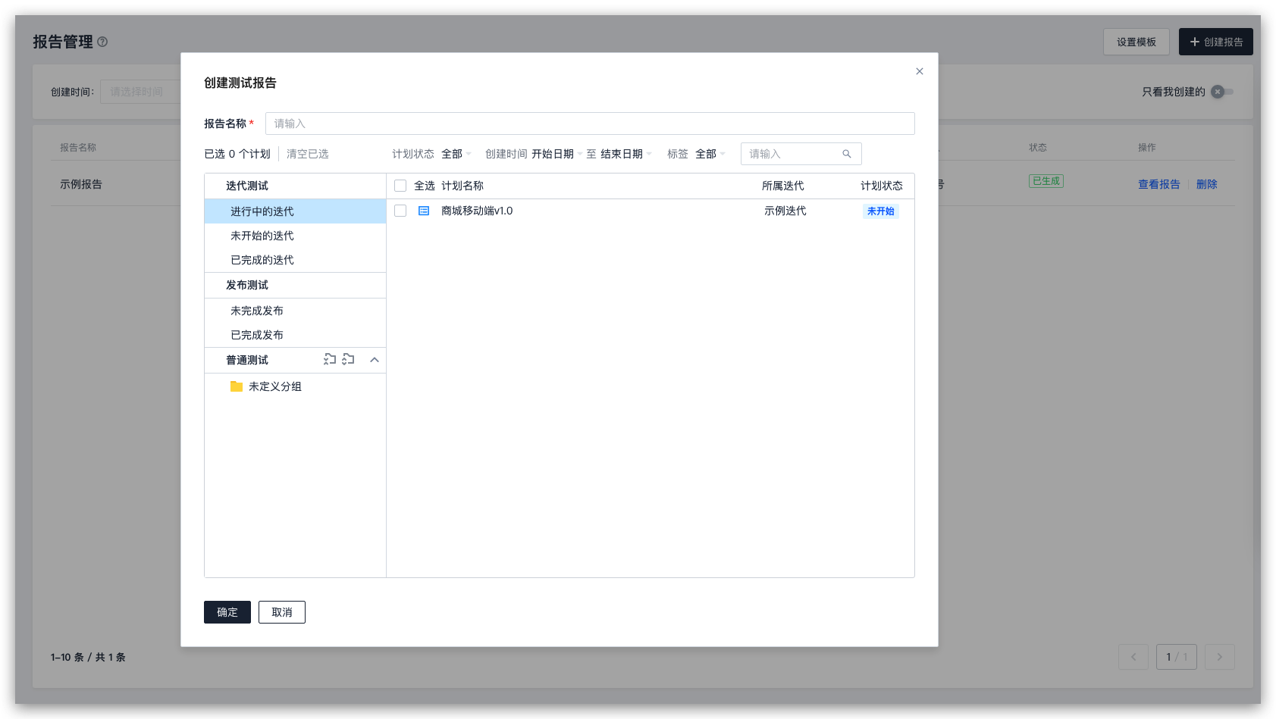Image resolution: width=1276 pixels, height=719 pixels.
Task: Select 已完成的迭代 in the left tree
Action: pyautogui.click(x=295, y=260)
